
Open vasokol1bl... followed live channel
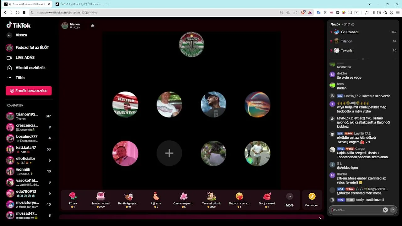[29, 182]
